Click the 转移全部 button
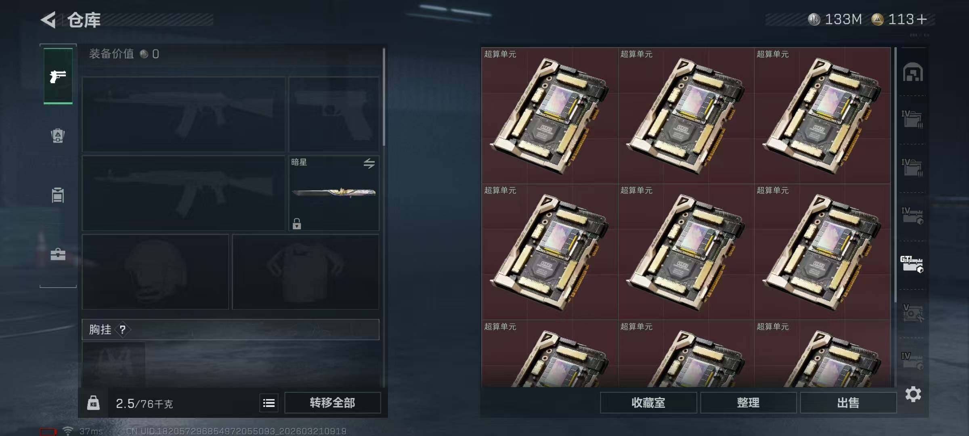 coord(332,403)
